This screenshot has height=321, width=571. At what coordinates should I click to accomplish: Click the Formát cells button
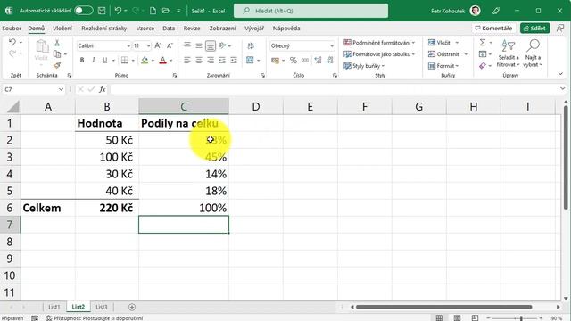(443, 66)
